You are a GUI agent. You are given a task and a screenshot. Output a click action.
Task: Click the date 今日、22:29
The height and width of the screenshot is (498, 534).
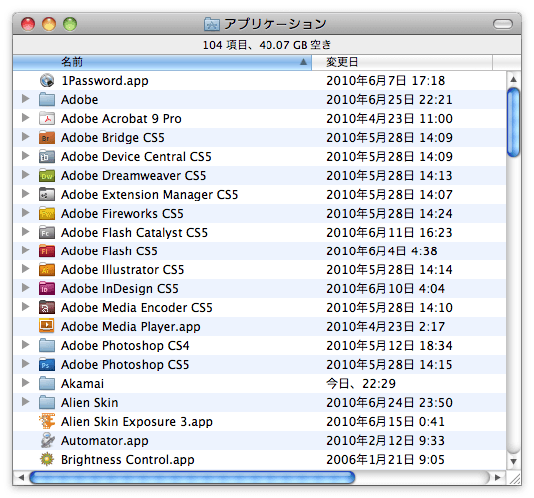[361, 384]
